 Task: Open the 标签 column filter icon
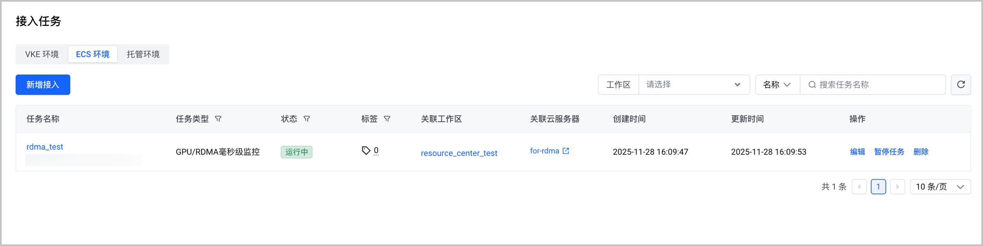pos(387,119)
